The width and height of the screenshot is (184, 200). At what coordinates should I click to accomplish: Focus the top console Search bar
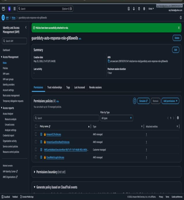click(45, 9)
